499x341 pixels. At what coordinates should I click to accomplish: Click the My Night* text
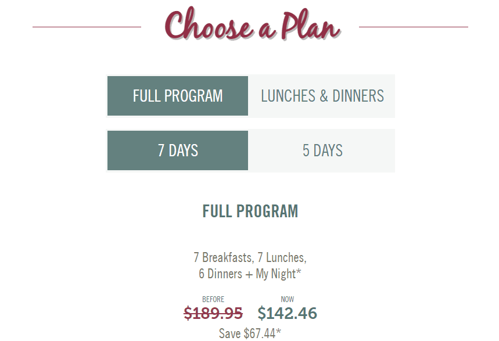point(278,274)
